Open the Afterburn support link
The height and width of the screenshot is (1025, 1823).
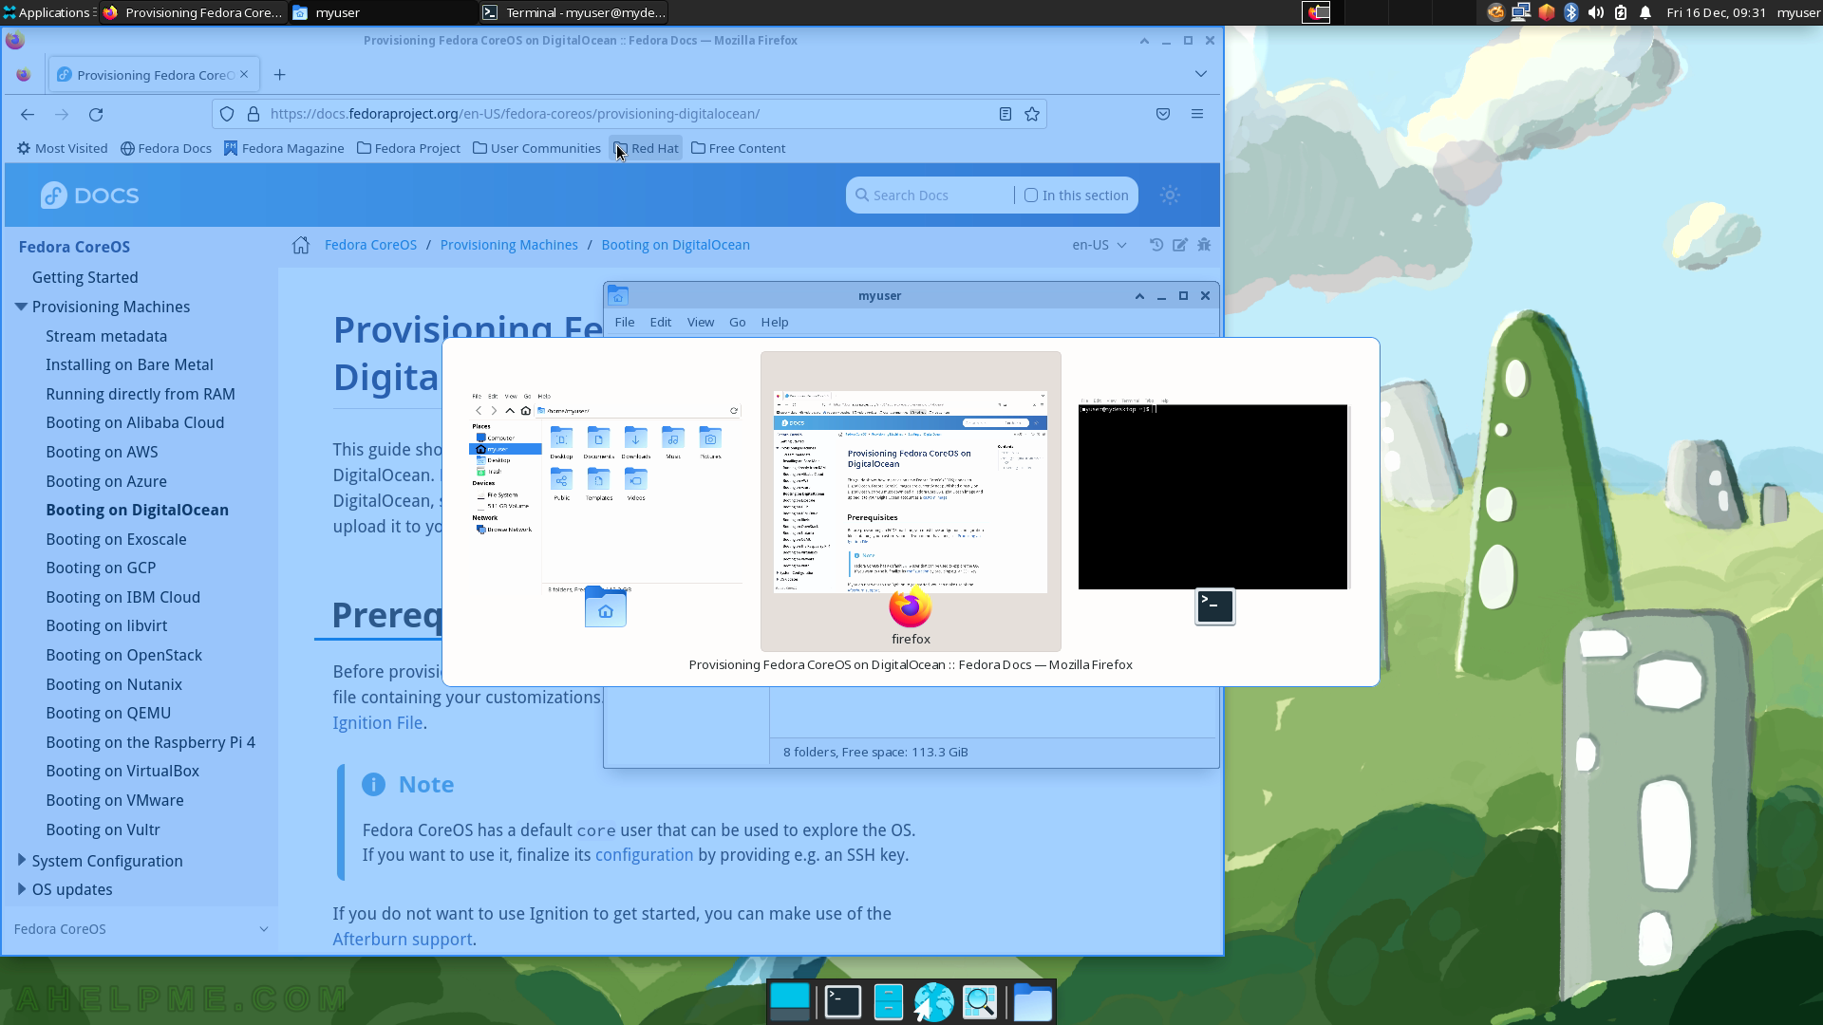pyautogui.click(x=403, y=939)
